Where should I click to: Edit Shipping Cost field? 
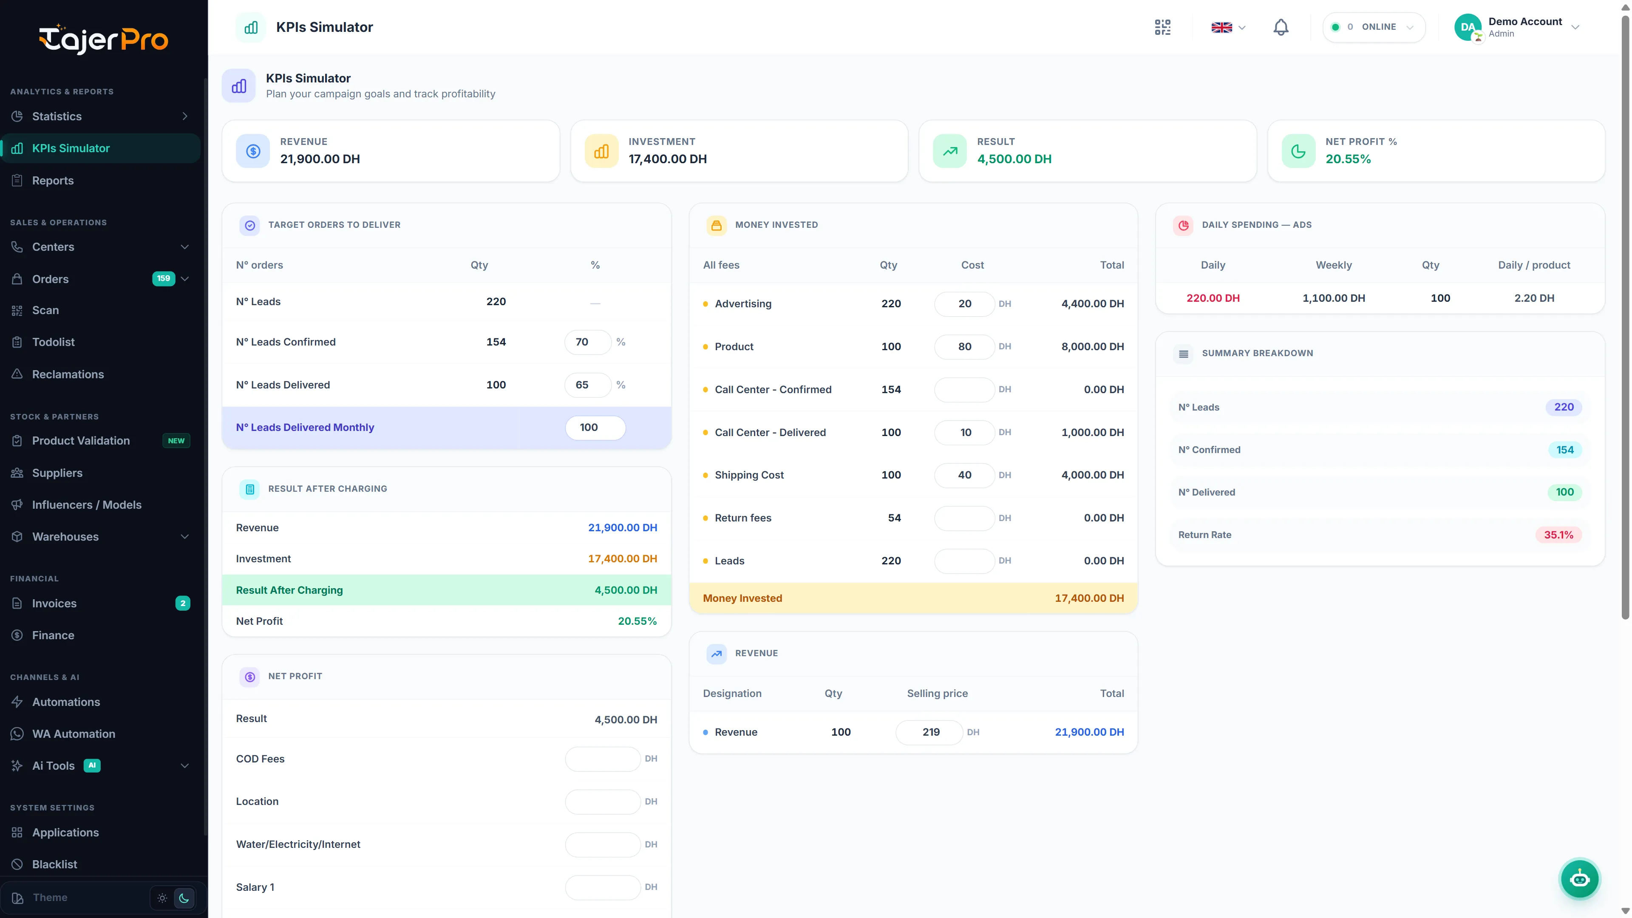(x=964, y=475)
